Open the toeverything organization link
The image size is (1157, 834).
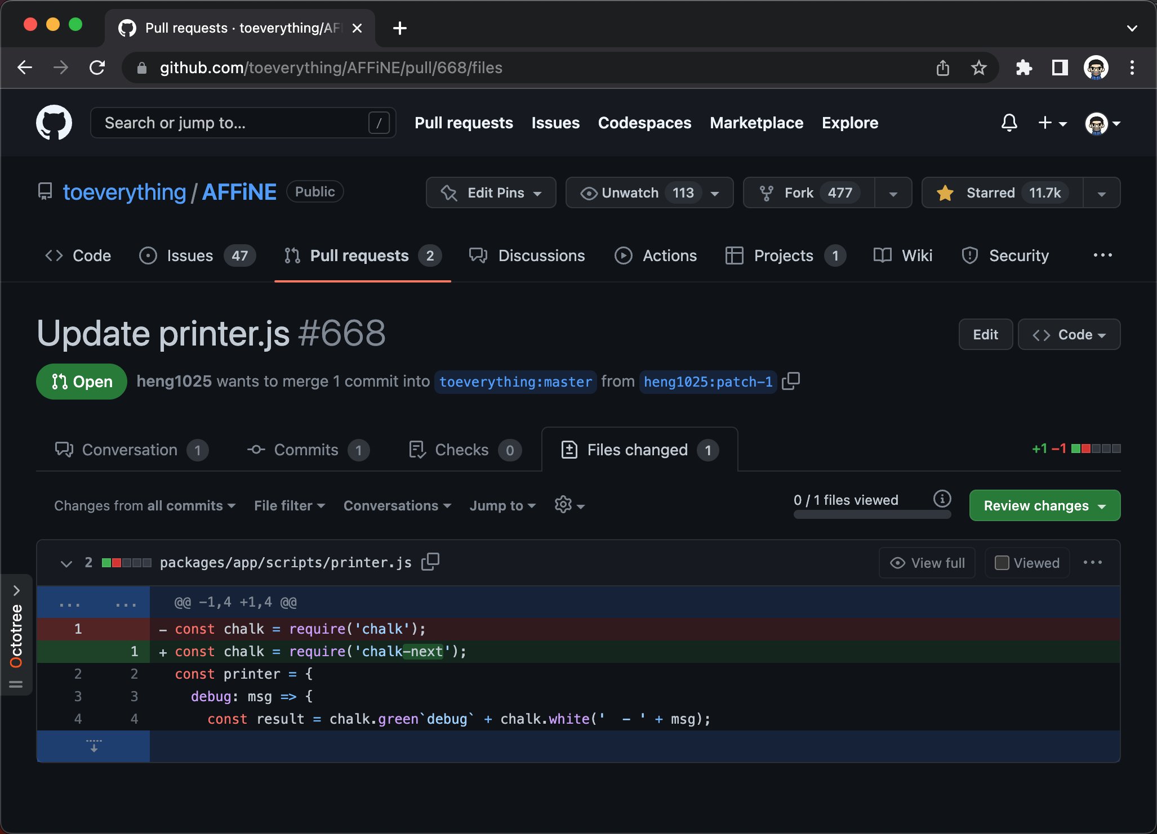(124, 192)
